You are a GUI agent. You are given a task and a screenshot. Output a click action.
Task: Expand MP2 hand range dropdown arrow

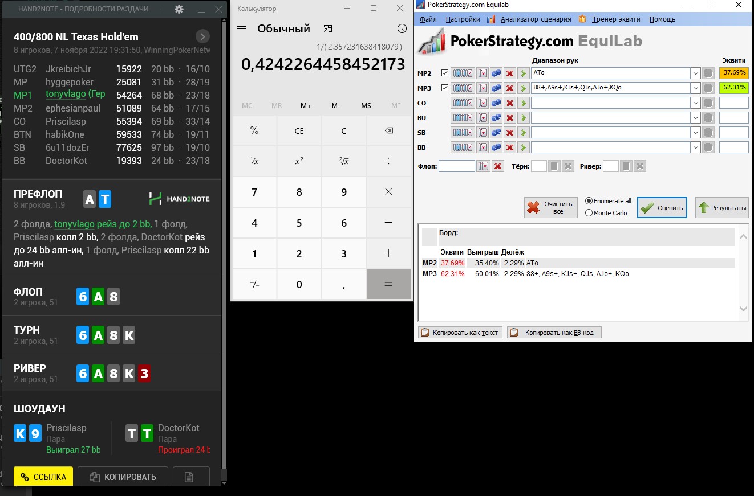pos(695,73)
